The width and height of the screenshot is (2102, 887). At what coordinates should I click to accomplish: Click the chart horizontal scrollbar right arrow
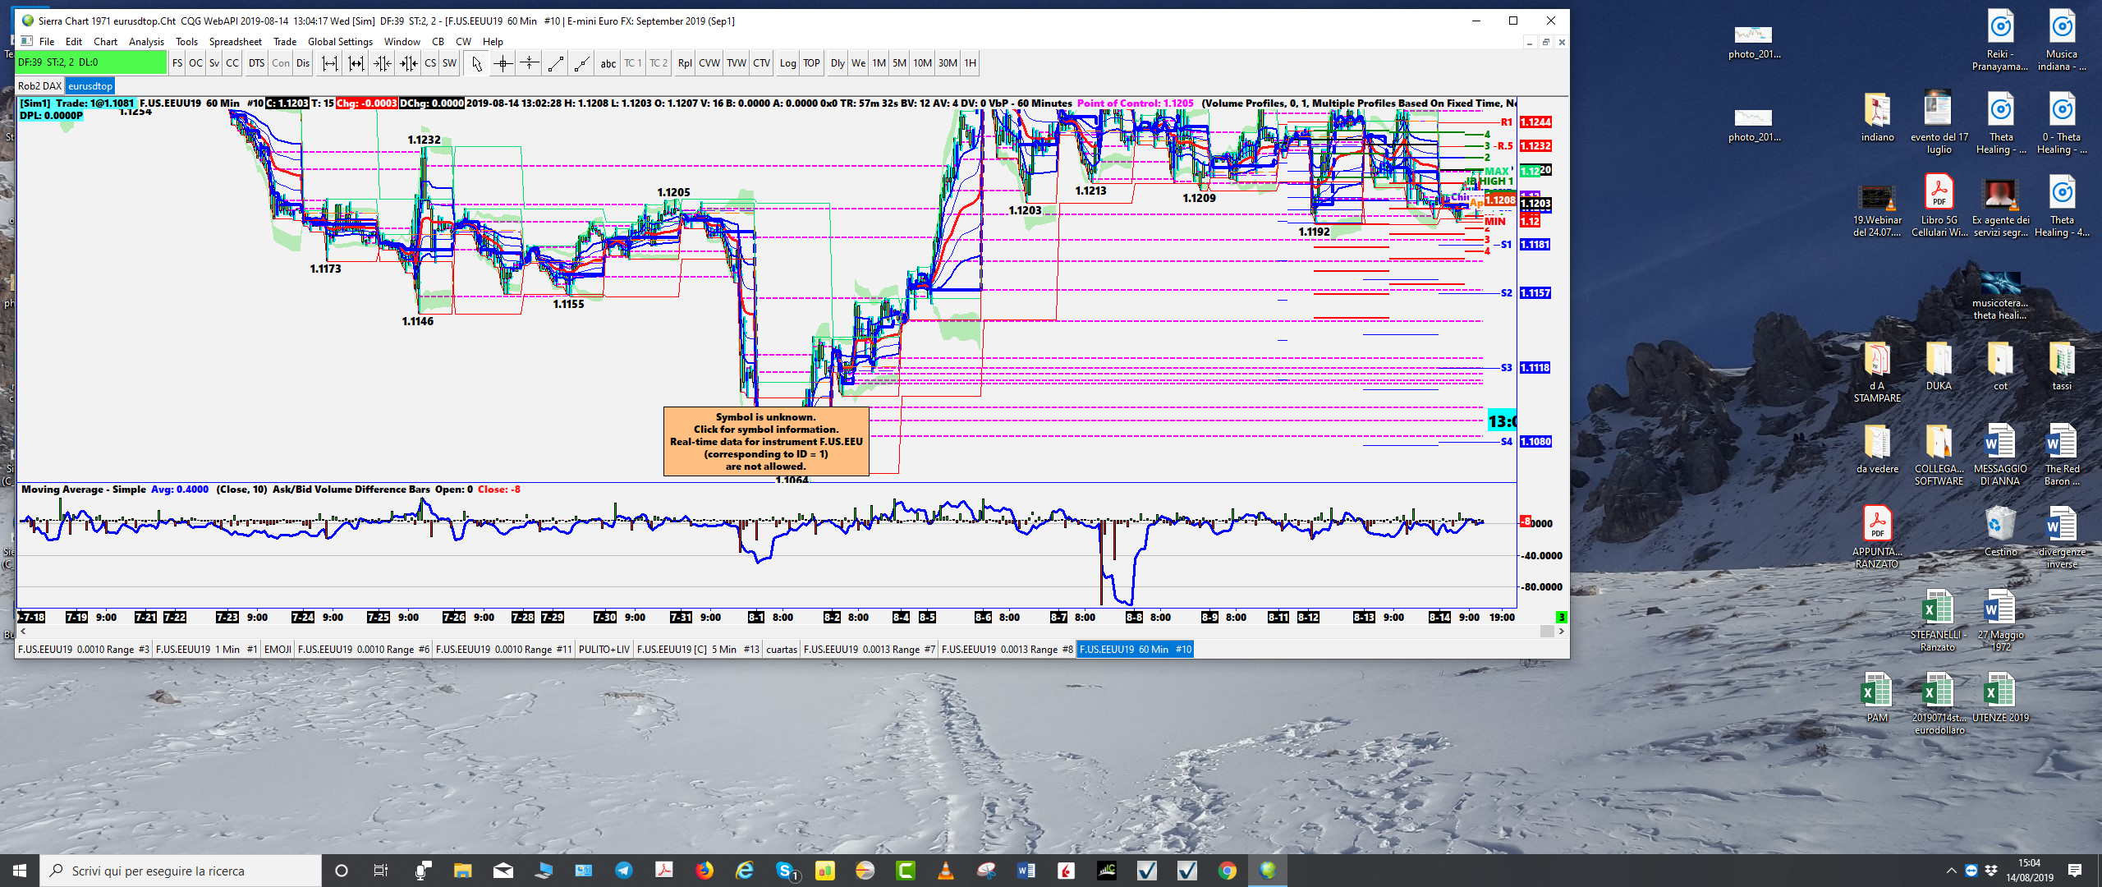1561,632
